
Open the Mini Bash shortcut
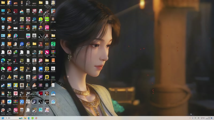41,44
